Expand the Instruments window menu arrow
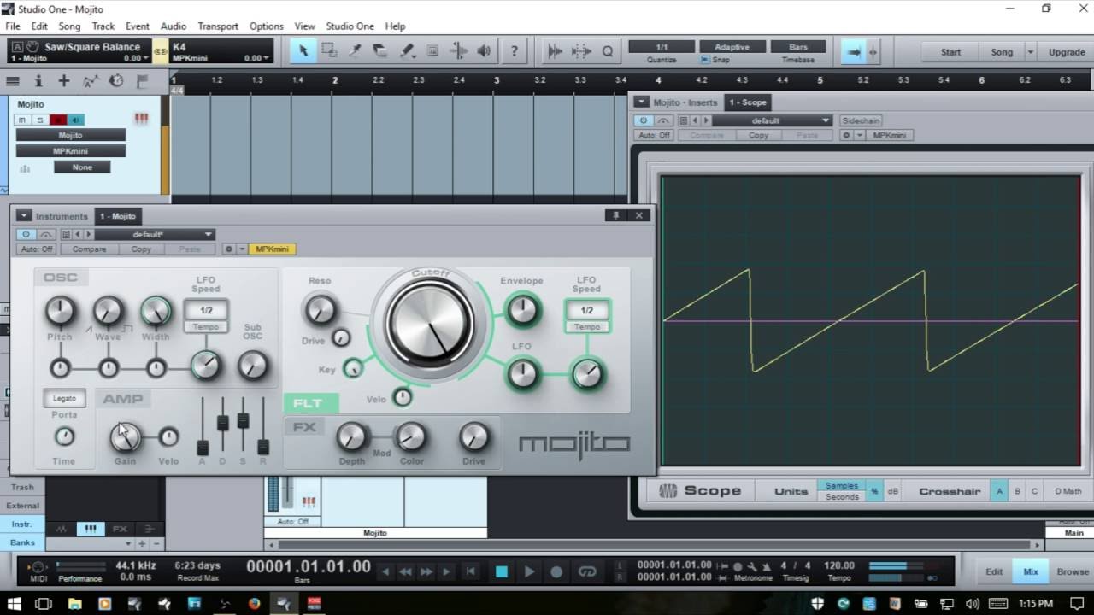Screen dimensions: 1094x615 point(24,216)
